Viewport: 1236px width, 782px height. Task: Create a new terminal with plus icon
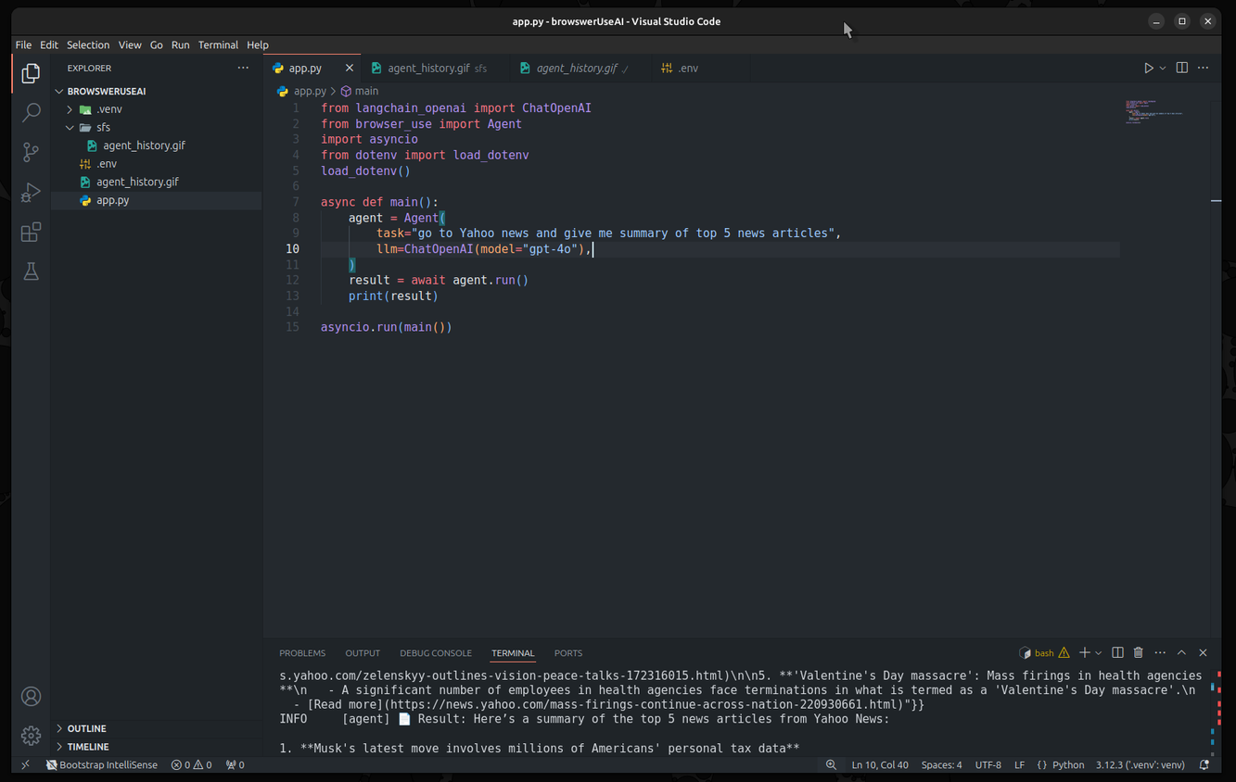point(1084,653)
